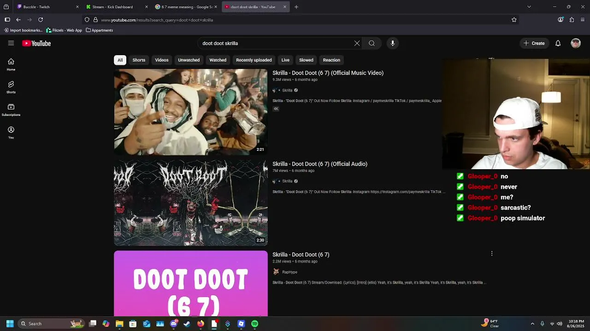
Task: Open the You section in sidebar
Action: point(11,132)
